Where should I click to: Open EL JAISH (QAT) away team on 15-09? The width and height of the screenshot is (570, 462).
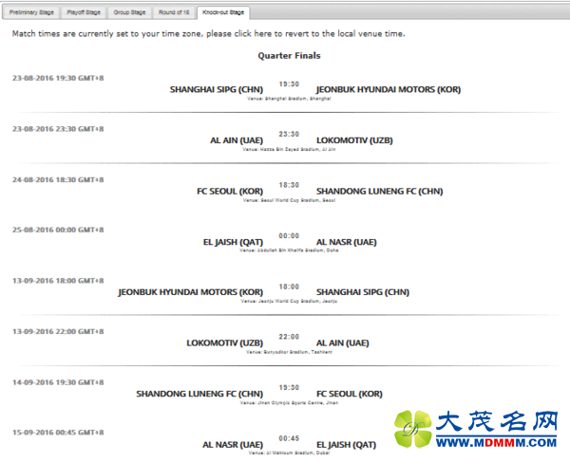click(x=346, y=444)
